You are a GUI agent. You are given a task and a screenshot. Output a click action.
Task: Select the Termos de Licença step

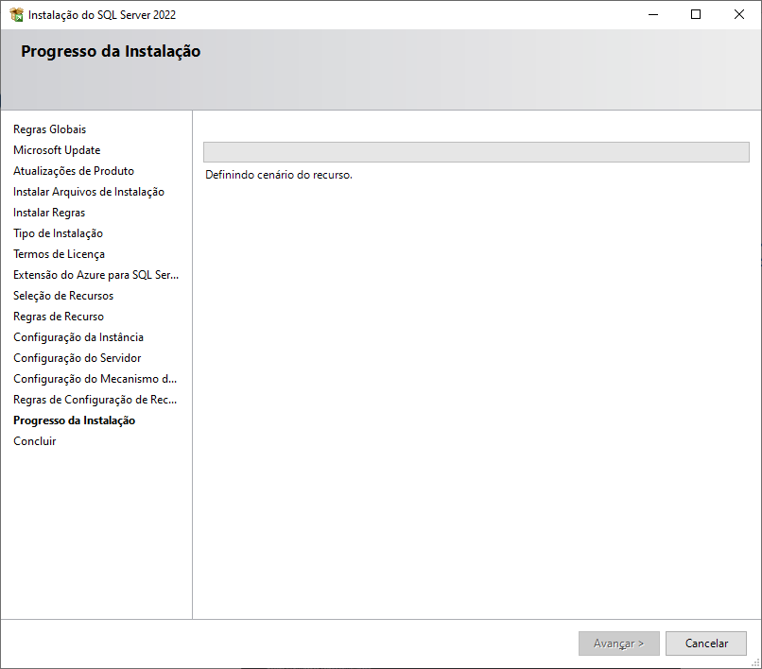[x=59, y=254]
